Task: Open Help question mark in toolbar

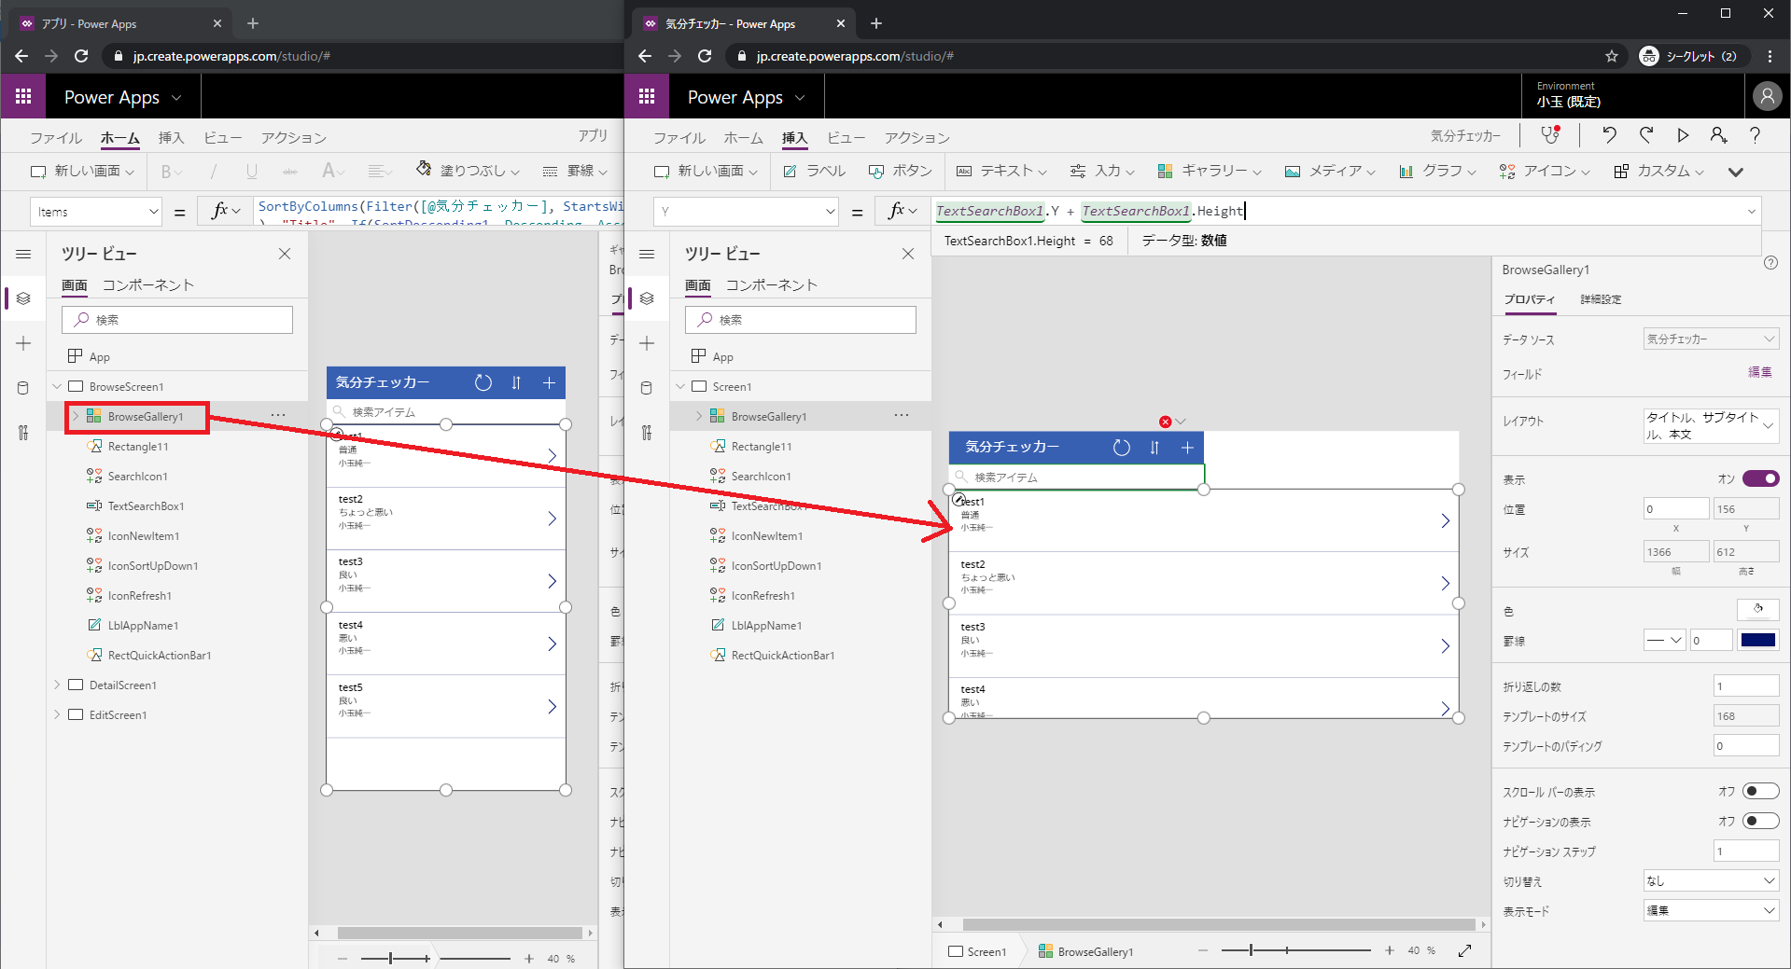Action: 1756,135
